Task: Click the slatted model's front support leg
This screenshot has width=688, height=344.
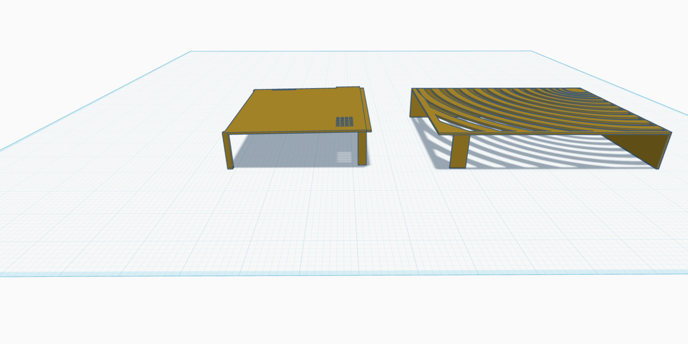Action: coord(459,151)
